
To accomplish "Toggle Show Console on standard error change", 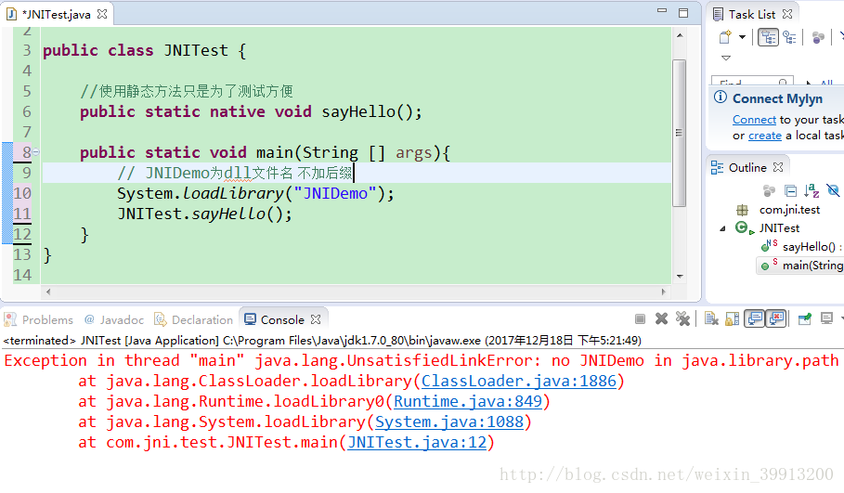I will coord(775,319).
